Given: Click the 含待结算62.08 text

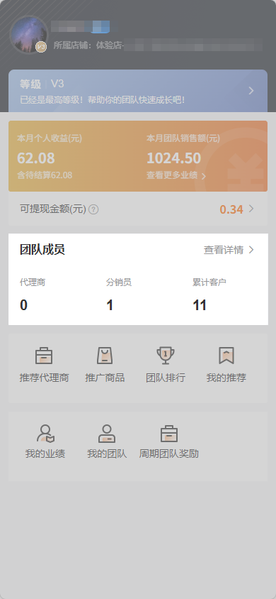Looking at the screenshot, I should [45, 175].
